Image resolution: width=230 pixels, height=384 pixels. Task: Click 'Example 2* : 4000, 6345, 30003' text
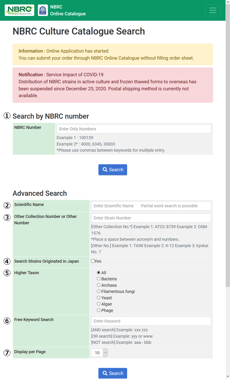[x=86, y=144]
